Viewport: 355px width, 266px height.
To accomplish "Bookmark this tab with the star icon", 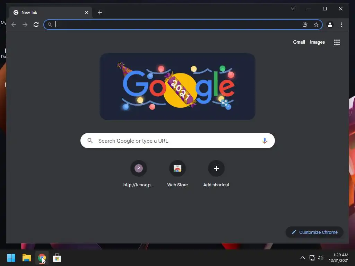I will (x=316, y=25).
